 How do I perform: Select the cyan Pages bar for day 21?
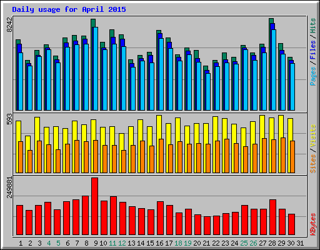(208, 92)
